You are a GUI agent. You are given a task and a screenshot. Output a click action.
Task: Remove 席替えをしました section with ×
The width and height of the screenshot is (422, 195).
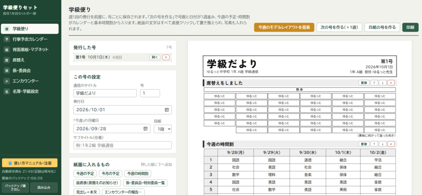coord(391,83)
